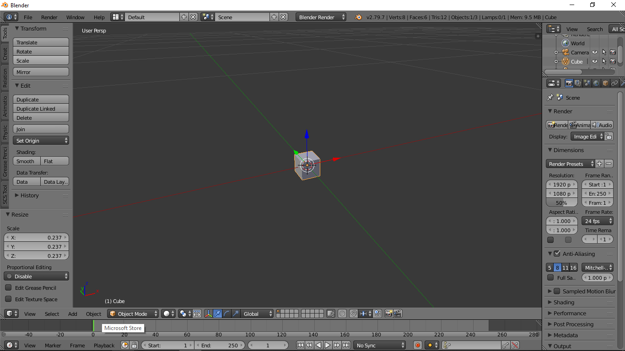Toggle Camera visibility eye in outliner
The image size is (625, 351).
pyautogui.click(x=595, y=52)
